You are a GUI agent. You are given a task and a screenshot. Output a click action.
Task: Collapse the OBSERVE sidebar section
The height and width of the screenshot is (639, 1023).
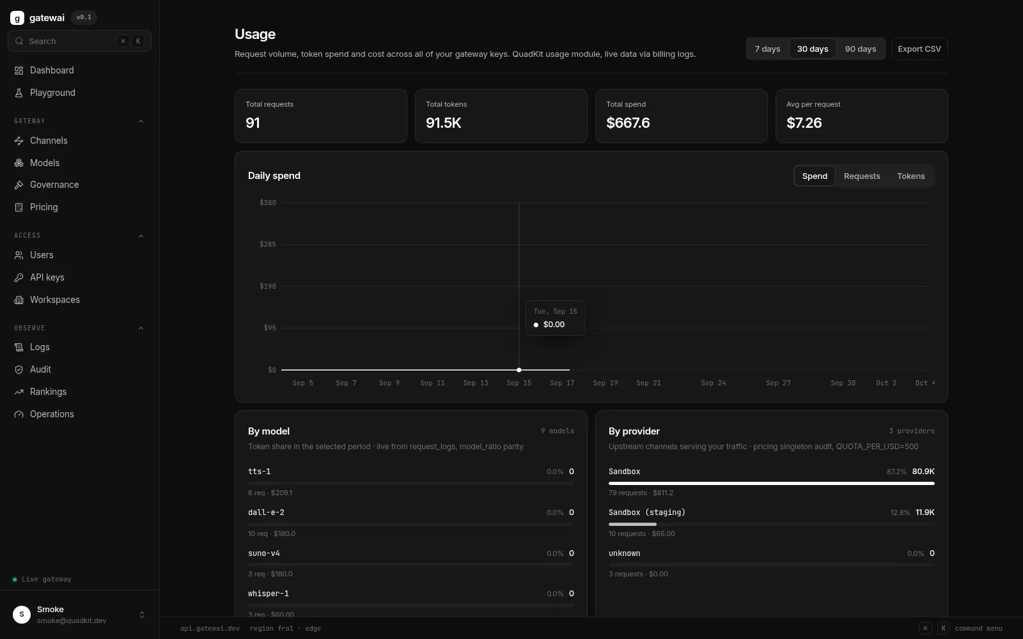coord(141,328)
